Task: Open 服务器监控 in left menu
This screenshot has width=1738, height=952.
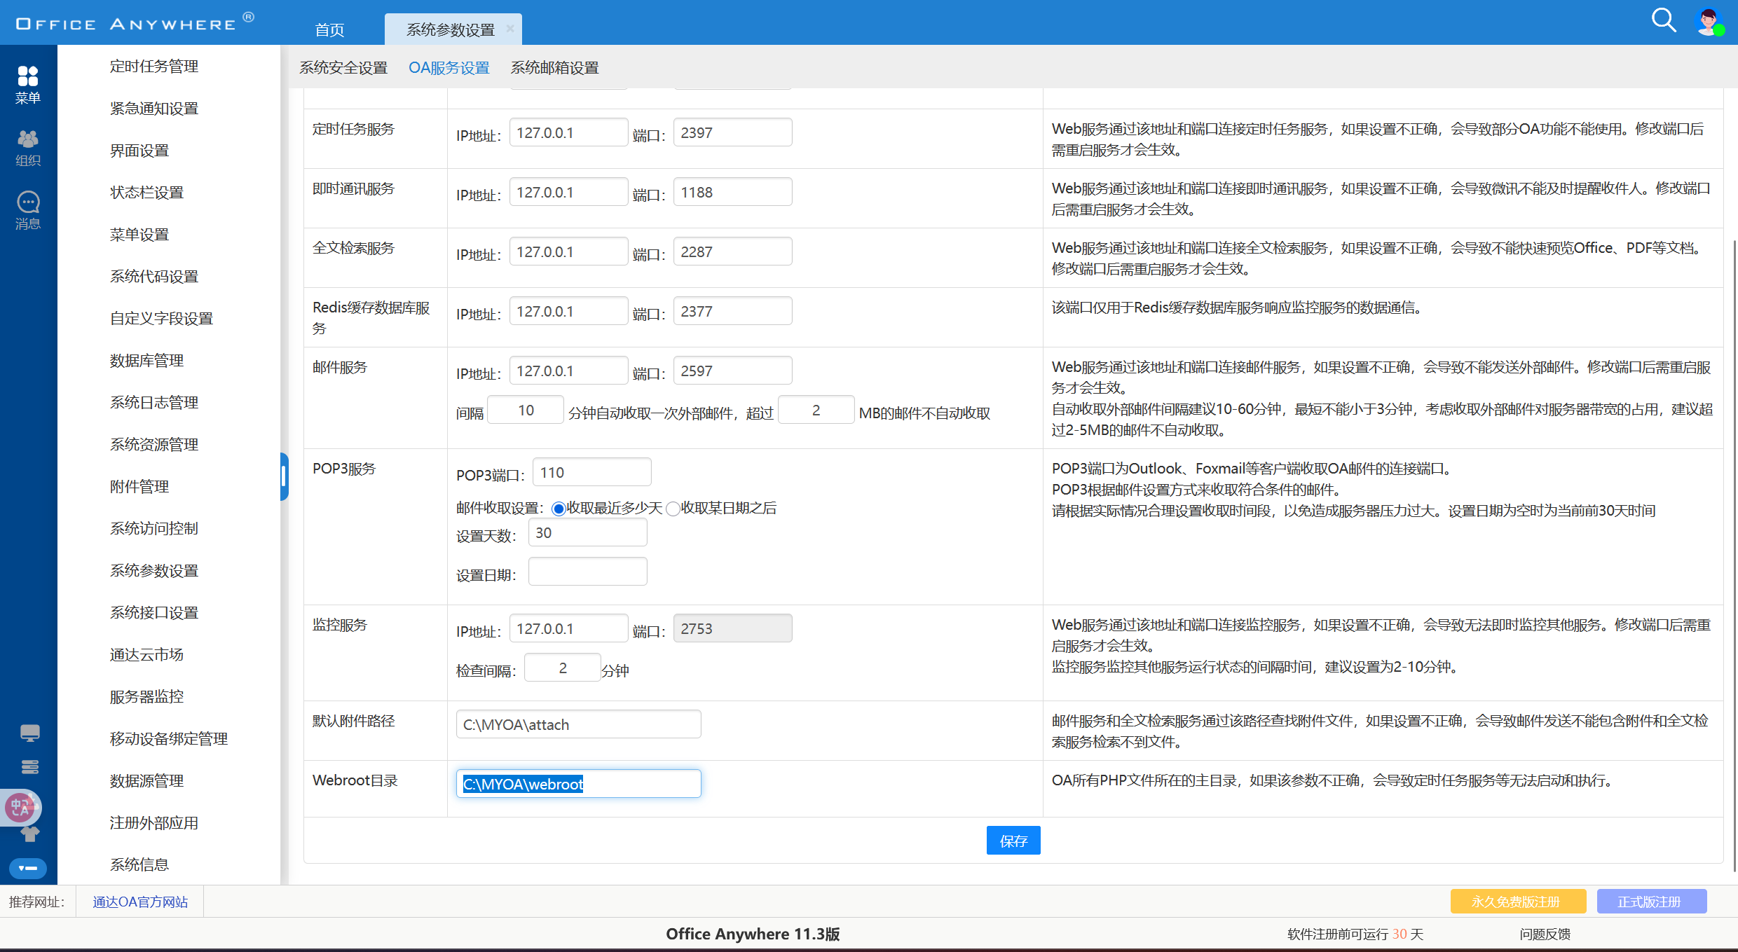Action: pyautogui.click(x=146, y=696)
